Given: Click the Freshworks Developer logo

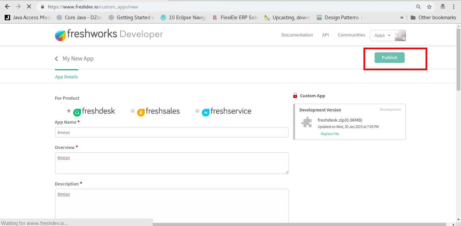Looking at the screenshot, I should 109,35.
